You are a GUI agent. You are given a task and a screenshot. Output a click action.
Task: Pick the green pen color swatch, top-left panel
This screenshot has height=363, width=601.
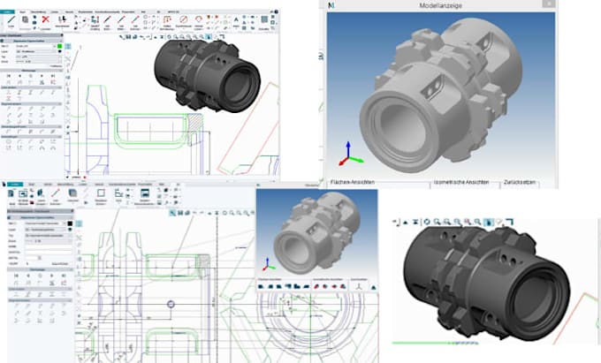(x=60, y=46)
